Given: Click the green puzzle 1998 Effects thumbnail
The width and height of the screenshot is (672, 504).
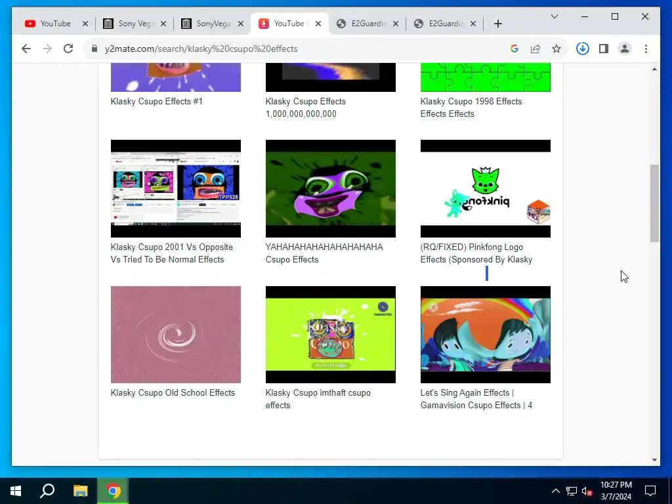Looking at the screenshot, I should point(485,77).
